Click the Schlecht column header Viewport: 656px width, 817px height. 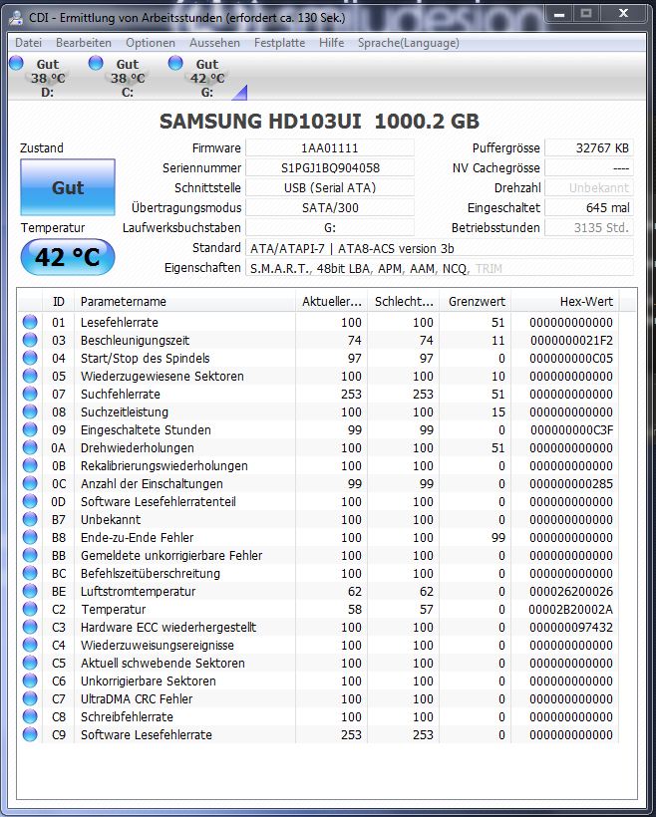pyautogui.click(x=404, y=301)
